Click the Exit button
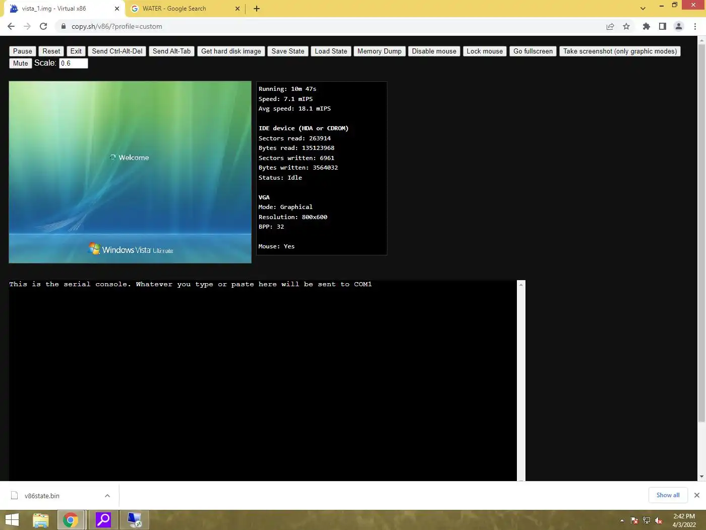Image resolution: width=706 pixels, height=530 pixels. pyautogui.click(x=76, y=51)
